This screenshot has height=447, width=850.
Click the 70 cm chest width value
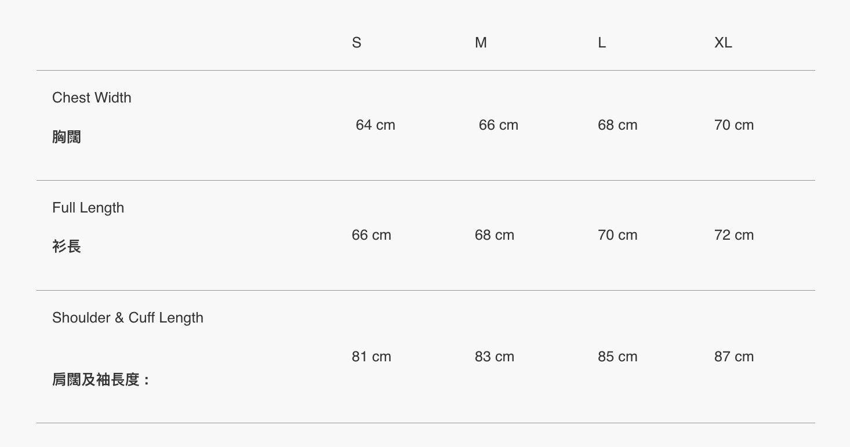point(734,125)
